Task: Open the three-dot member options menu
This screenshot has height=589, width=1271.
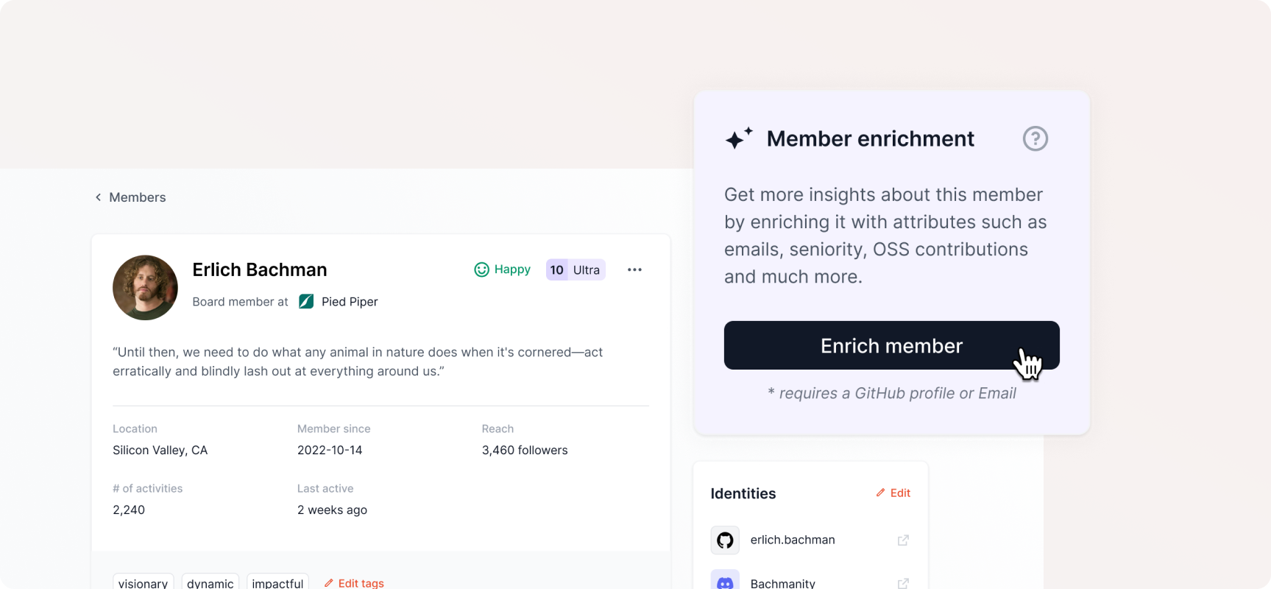Action: [x=634, y=270]
